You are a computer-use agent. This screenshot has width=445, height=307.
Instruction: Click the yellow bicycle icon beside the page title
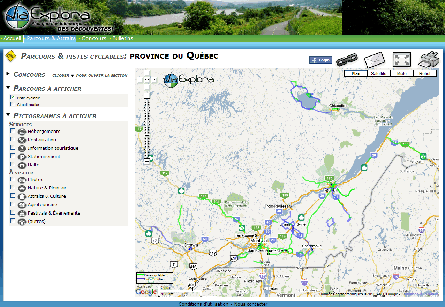click(10, 55)
